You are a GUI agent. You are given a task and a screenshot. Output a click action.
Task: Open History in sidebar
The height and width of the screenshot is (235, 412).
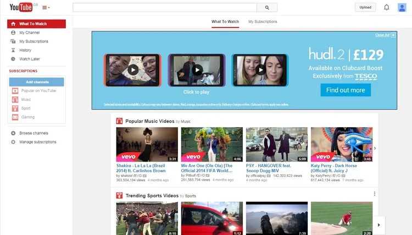click(x=25, y=50)
